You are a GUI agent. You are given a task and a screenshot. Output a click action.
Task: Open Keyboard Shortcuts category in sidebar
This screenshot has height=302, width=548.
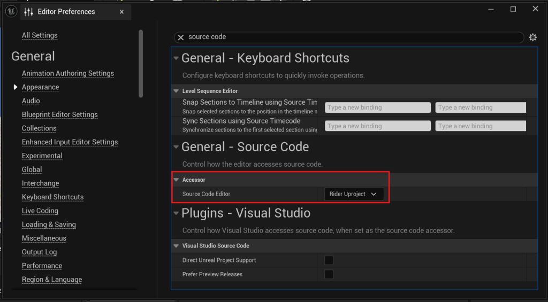[53, 197]
